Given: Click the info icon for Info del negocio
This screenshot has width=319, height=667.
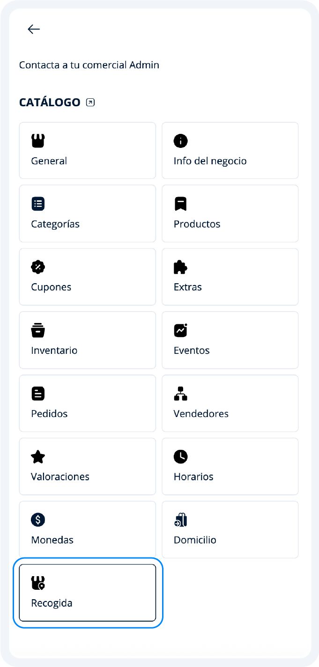Looking at the screenshot, I should (180, 140).
